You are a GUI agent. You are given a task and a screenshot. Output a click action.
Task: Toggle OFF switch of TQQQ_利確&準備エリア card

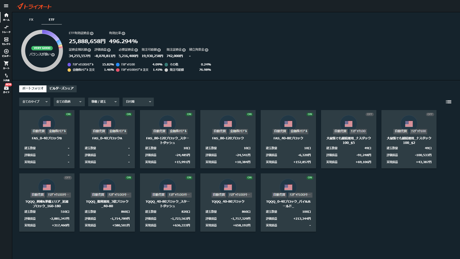tap(68, 177)
